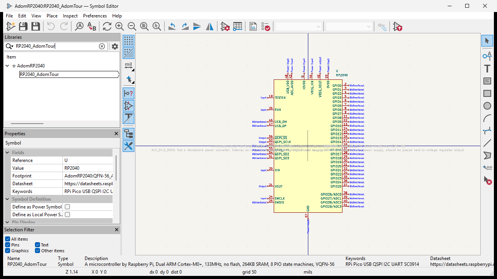Uncheck Other items in Selection Filter
This screenshot has width=497, height=279.
coord(37,251)
